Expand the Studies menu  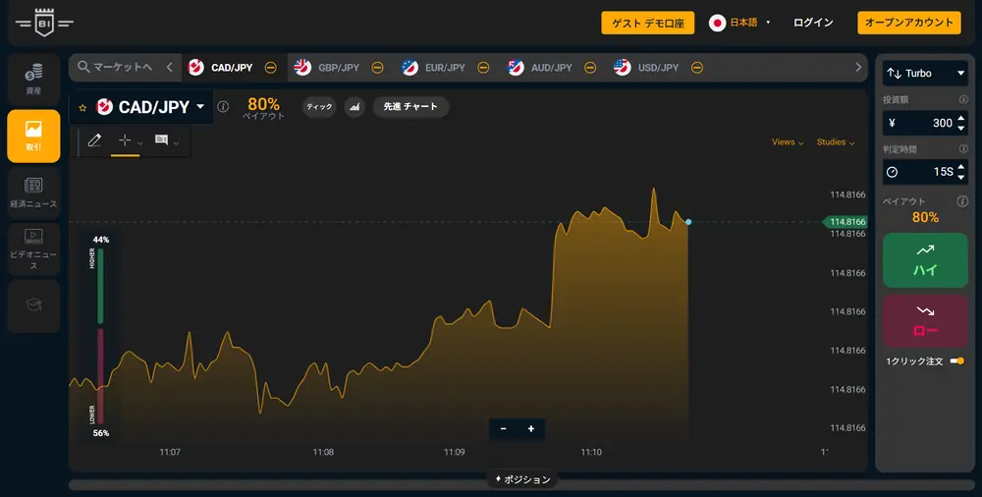836,142
